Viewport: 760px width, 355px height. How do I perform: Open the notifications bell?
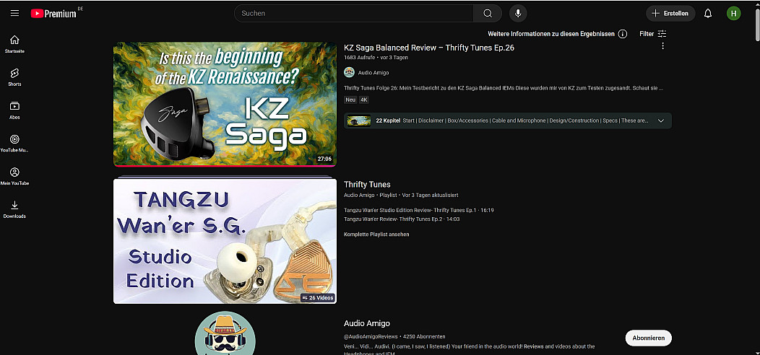click(708, 13)
